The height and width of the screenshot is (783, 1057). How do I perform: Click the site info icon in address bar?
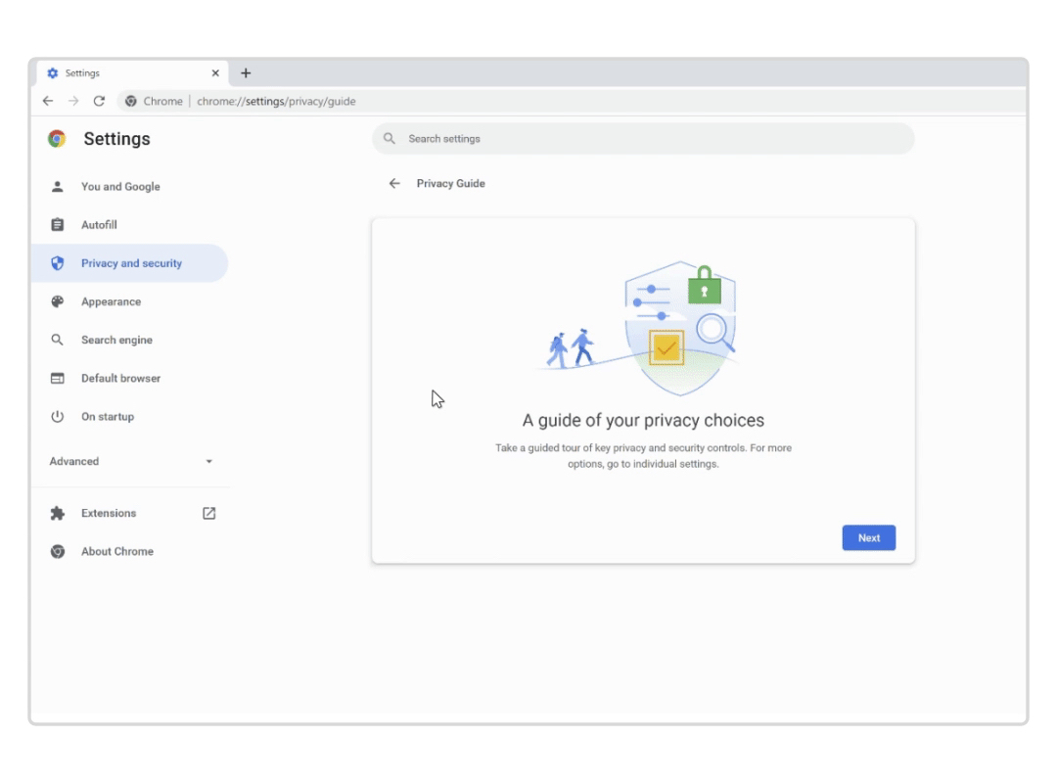130,101
